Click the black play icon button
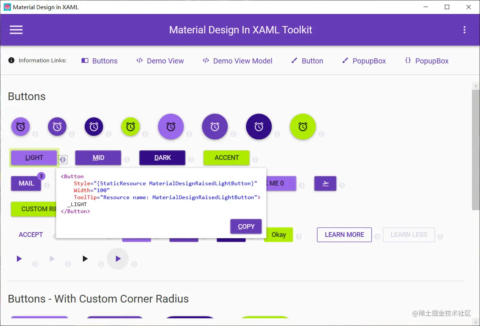The width and height of the screenshot is (480, 326). pyautogui.click(x=85, y=259)
